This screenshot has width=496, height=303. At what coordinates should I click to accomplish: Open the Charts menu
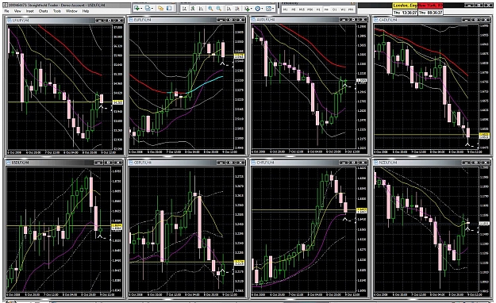[x=43, y=11]
